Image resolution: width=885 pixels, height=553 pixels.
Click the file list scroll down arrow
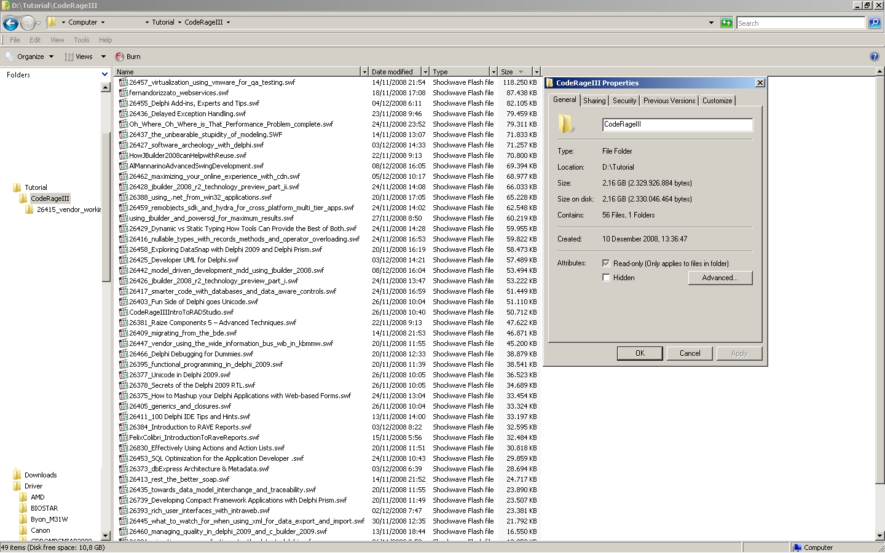point(880,536)
